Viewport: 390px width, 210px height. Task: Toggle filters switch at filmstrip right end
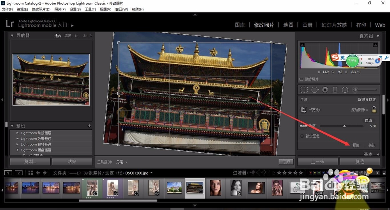tap(384, 173)
